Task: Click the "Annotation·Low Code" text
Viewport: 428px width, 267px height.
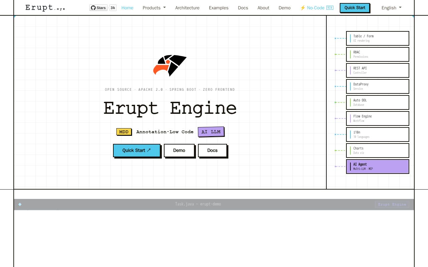Action: (165, 132)
